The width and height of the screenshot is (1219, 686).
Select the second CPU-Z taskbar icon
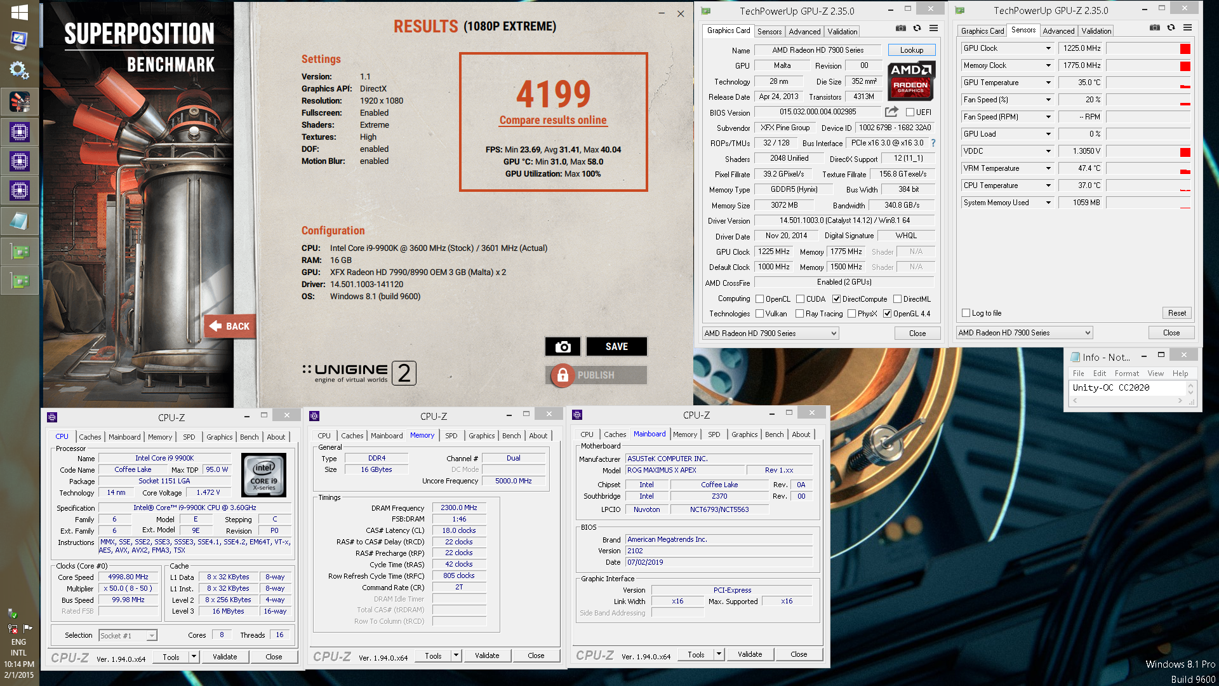[19, 161]
